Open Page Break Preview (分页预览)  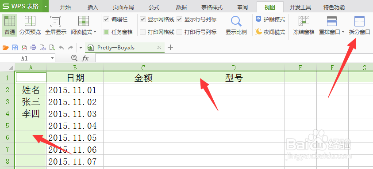coord(30,25)
